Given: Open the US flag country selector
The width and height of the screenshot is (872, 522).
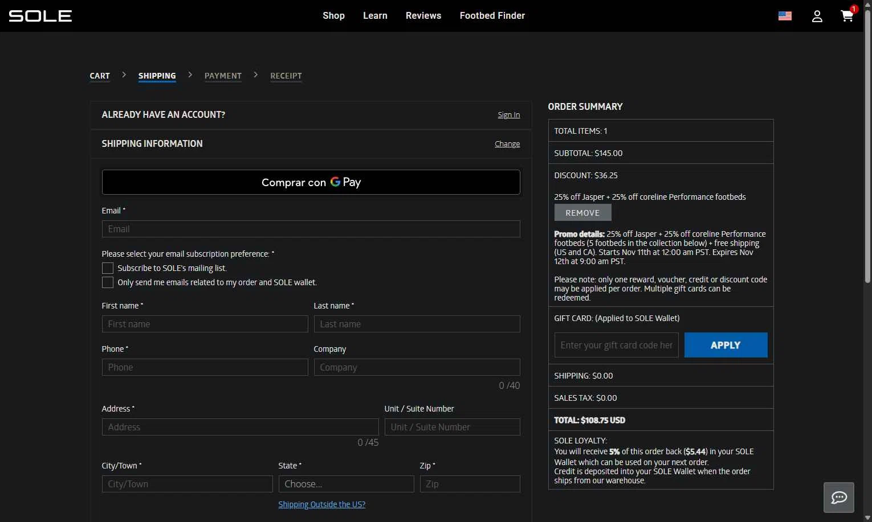Looking at the screenshot, I should click(x=785, y=16).
